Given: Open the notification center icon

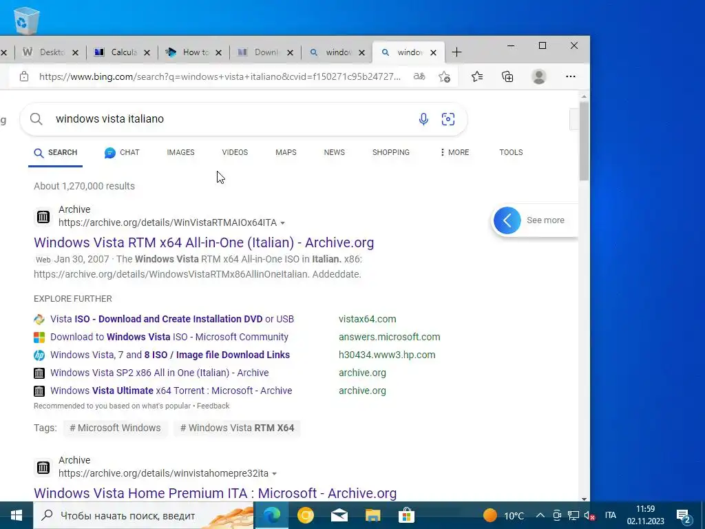Looking at the screenshot, I should click(684, 515).
